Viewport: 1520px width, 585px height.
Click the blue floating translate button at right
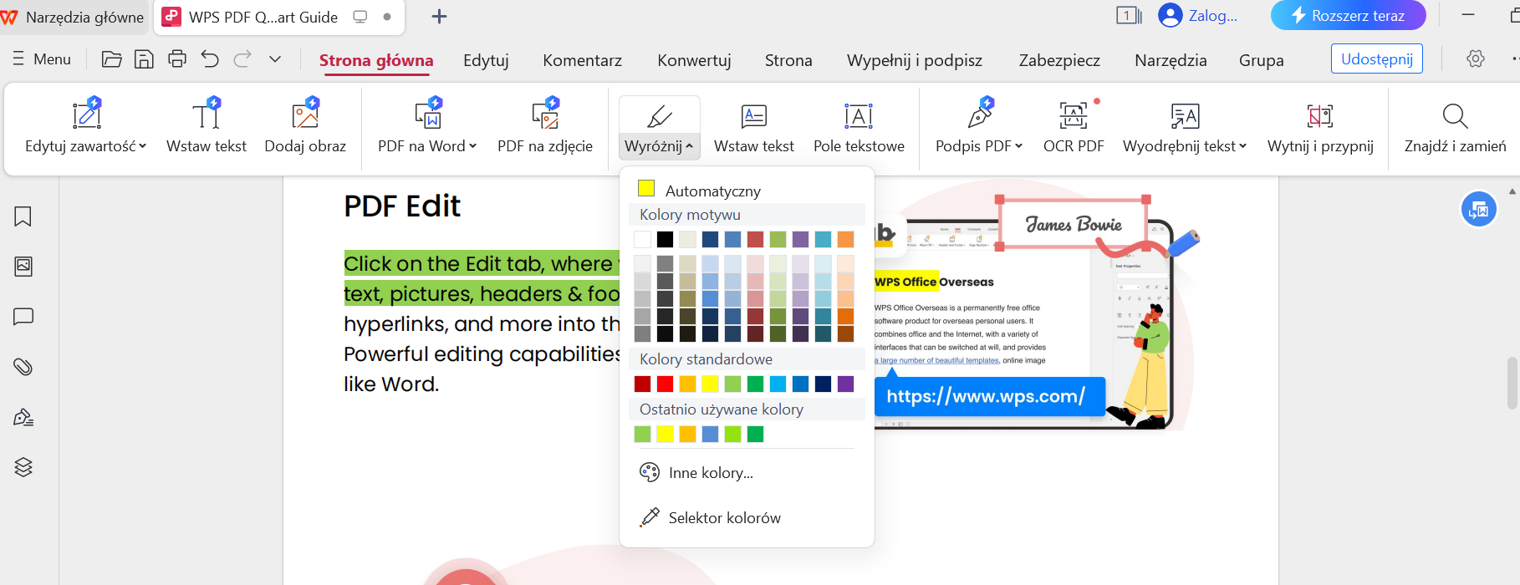click(1478, 209)
